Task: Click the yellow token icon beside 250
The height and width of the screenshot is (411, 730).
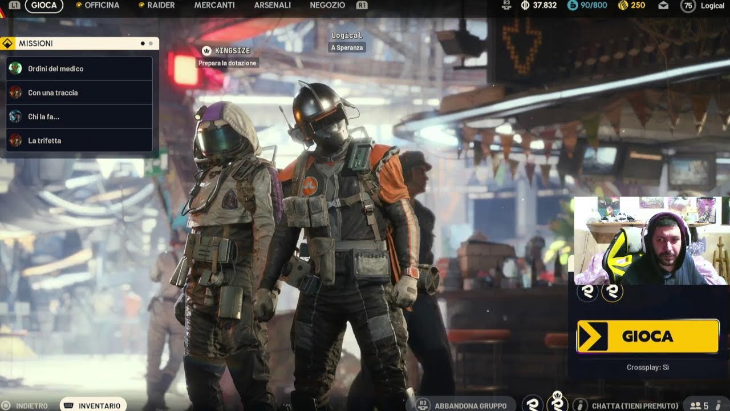Action: [623, 5]
